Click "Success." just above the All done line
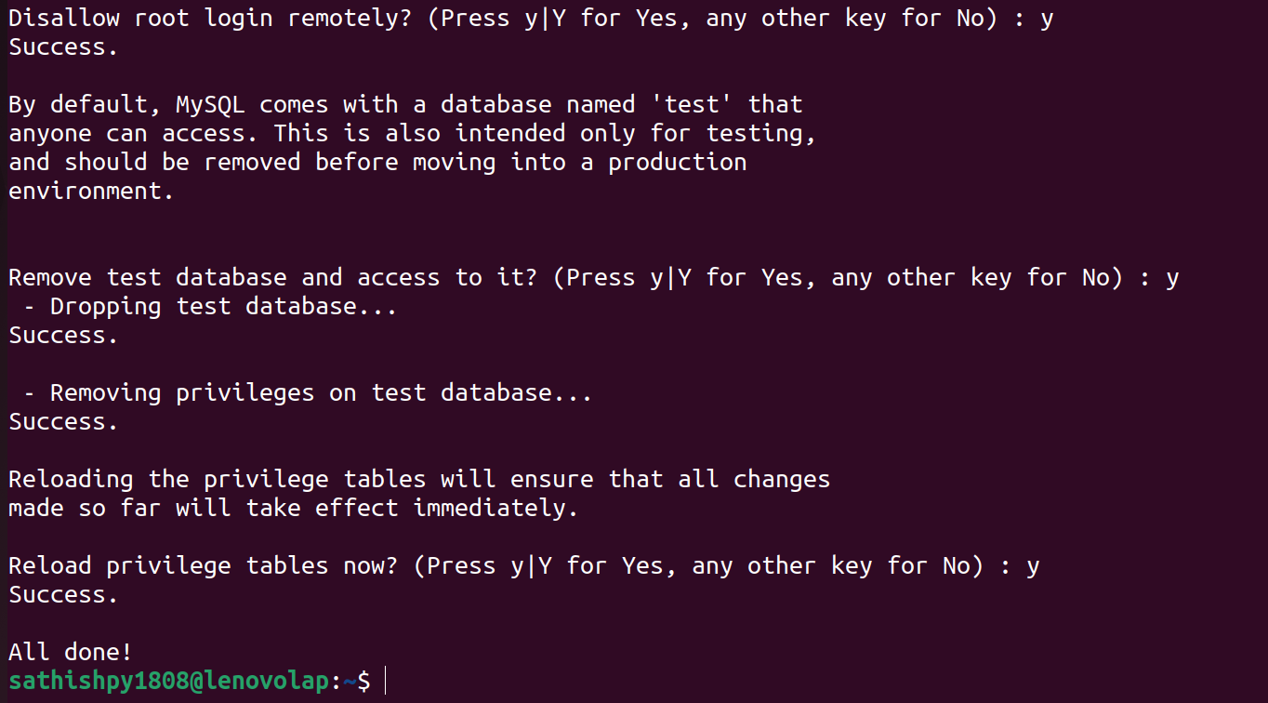This screenshot has width=1268, height=703. click(x=63, y=595)
